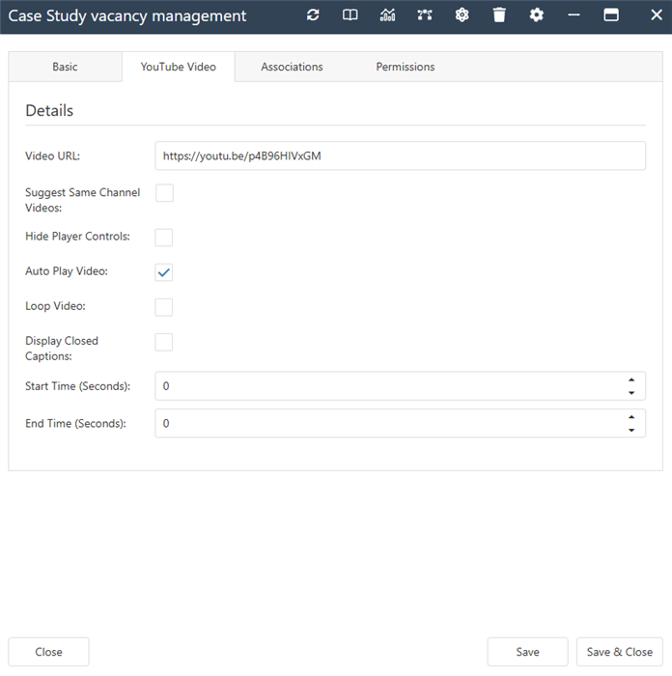672x676 pixels.
Task: Click the Close button
Action: pos(48,652)
